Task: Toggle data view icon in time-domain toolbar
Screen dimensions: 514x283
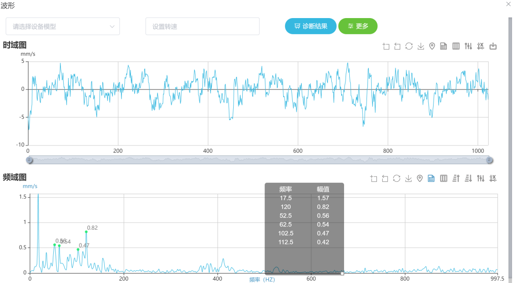Action: (444, 46)
